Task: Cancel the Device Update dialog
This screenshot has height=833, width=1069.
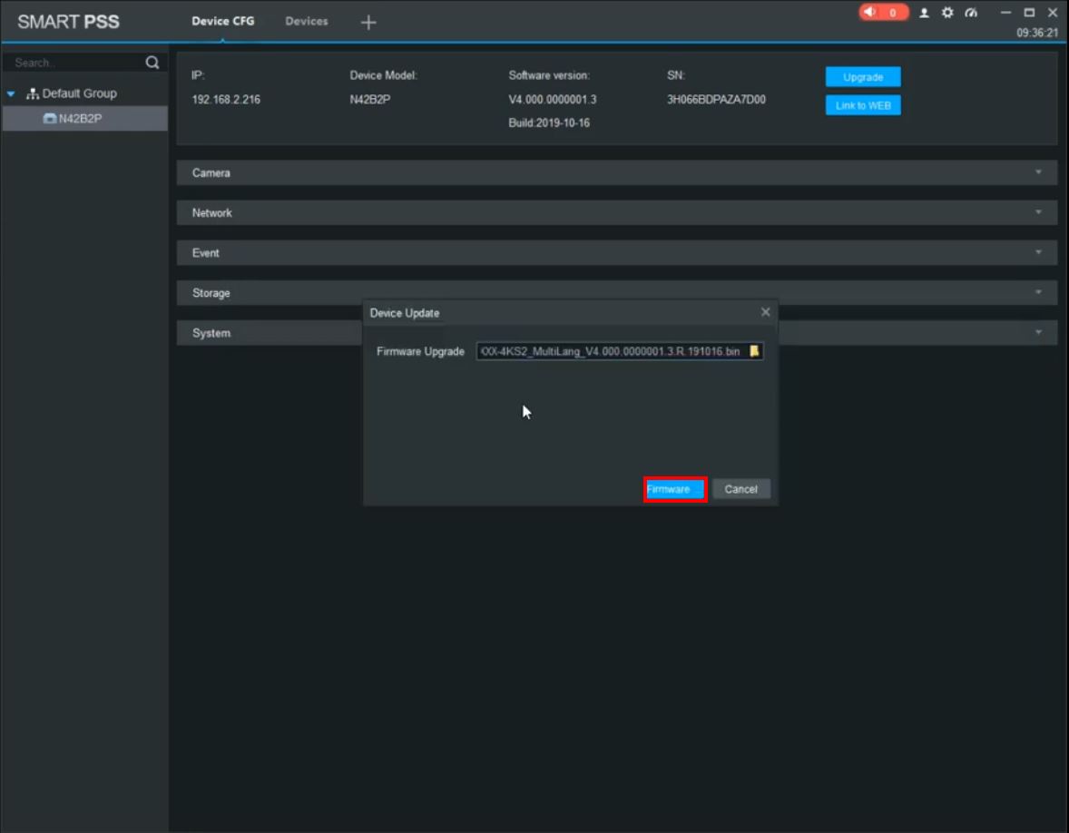Action: pyautogui.click(x=740, y=489)
